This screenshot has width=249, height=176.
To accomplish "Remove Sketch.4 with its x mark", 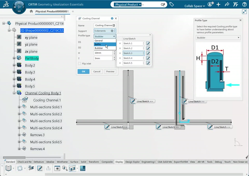I will pyautogui.click(x=120, y=58).
